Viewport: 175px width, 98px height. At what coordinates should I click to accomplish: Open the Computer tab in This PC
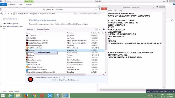[x=12, y=4]
